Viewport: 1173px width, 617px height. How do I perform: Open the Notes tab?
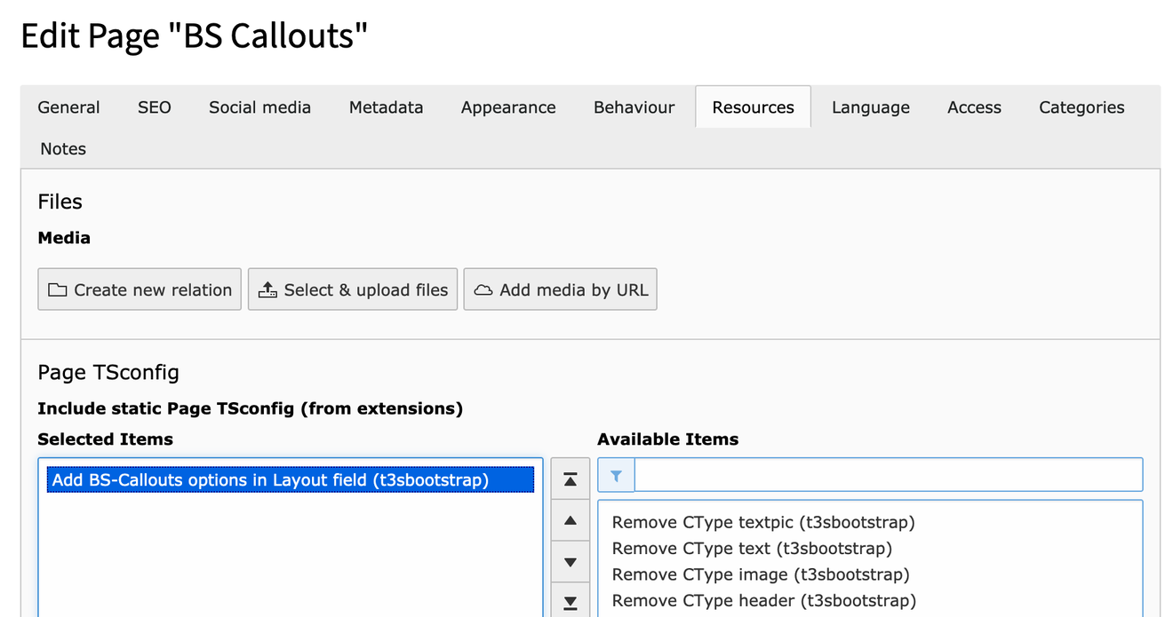[63, 149]
